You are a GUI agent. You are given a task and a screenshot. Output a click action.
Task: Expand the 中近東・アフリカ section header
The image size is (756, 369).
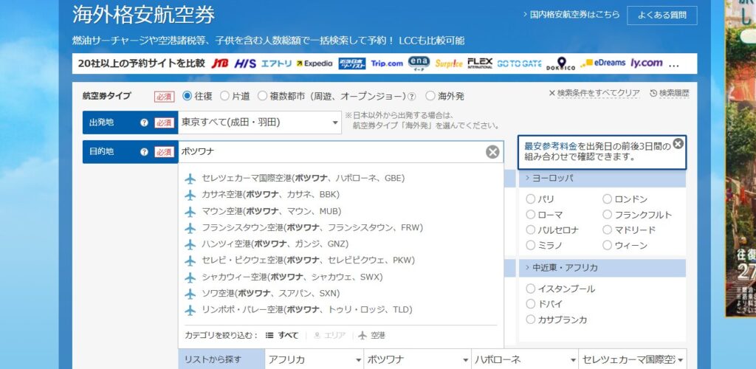tap(602, 268)
